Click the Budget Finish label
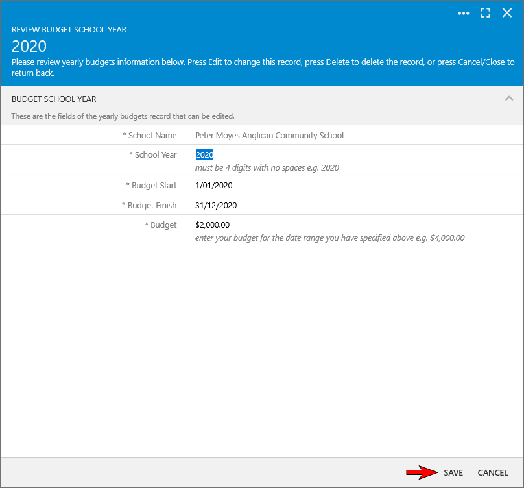Viewport: 524px width, 488px height. 151,206
